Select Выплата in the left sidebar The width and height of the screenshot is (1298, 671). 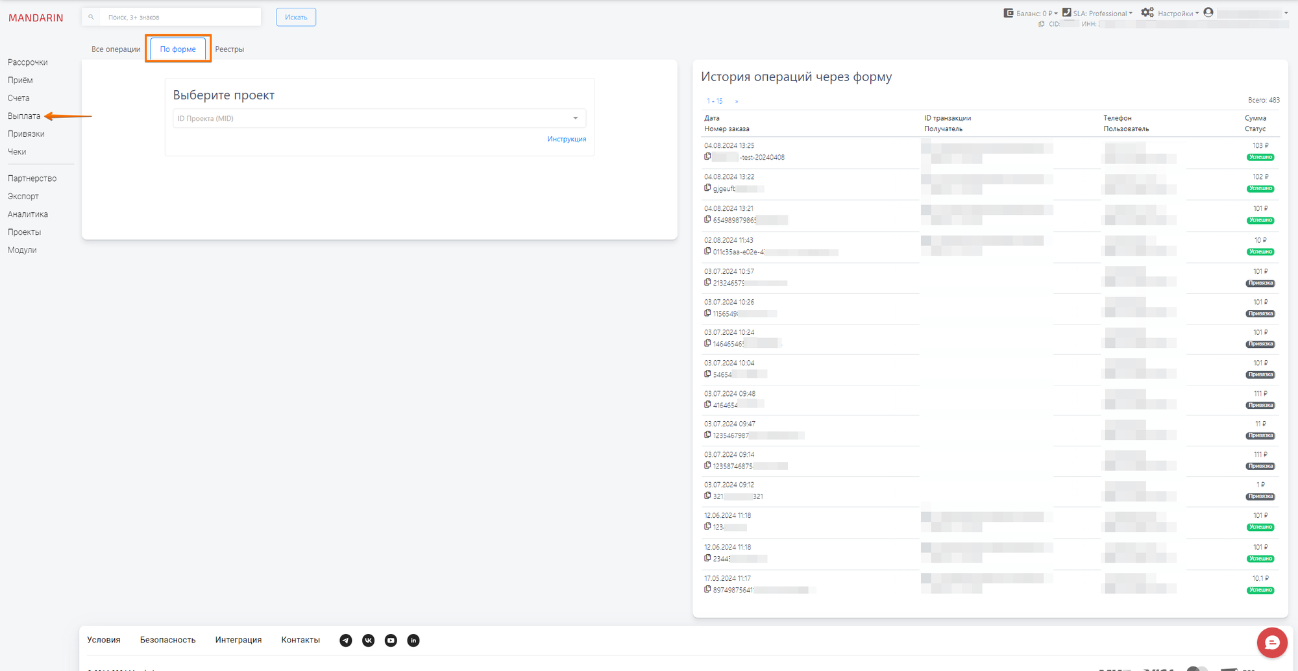24,116
